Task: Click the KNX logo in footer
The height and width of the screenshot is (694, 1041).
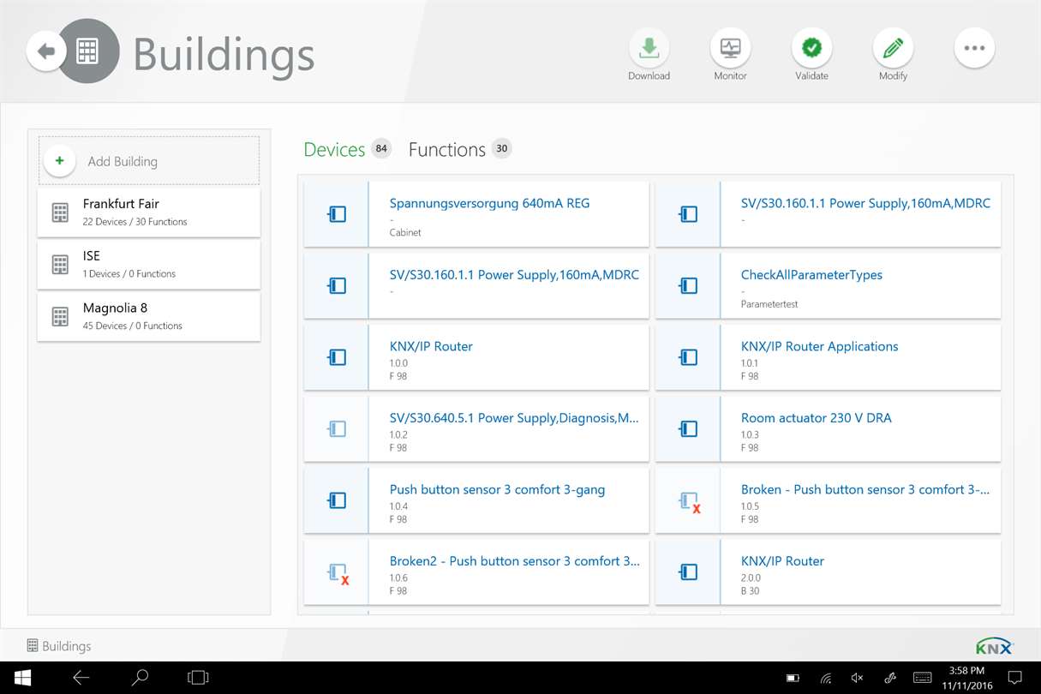Action: pyautogui.click(x=994, y=646)
